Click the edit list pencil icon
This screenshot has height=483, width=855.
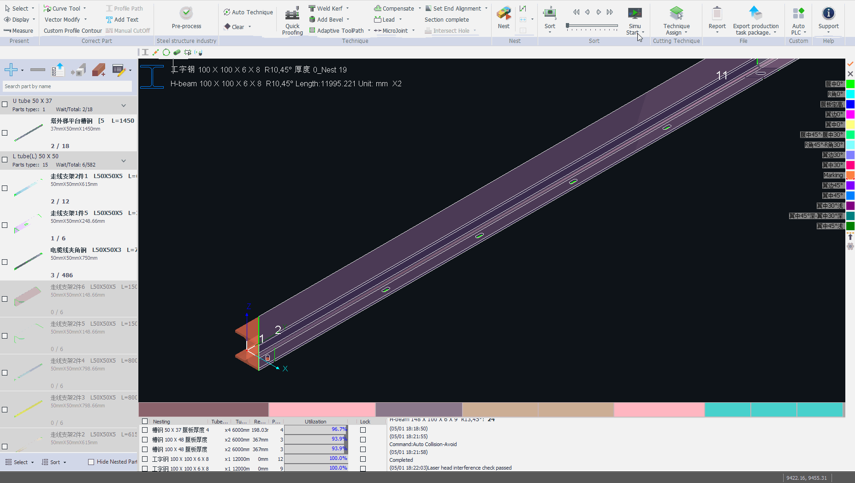pyautogui.click(x=119, y=70)
